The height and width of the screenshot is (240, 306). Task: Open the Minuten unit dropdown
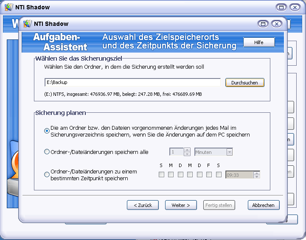click(x=230, y=152)
